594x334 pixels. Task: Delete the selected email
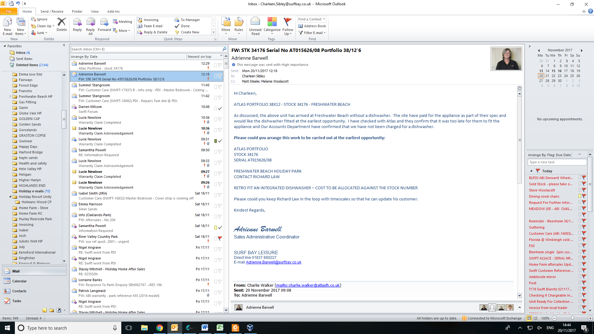pos(62,24)
